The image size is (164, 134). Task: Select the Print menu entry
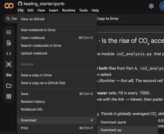57,128
